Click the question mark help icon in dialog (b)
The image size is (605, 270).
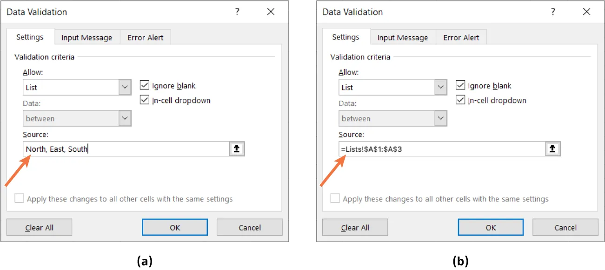[553, 12]
